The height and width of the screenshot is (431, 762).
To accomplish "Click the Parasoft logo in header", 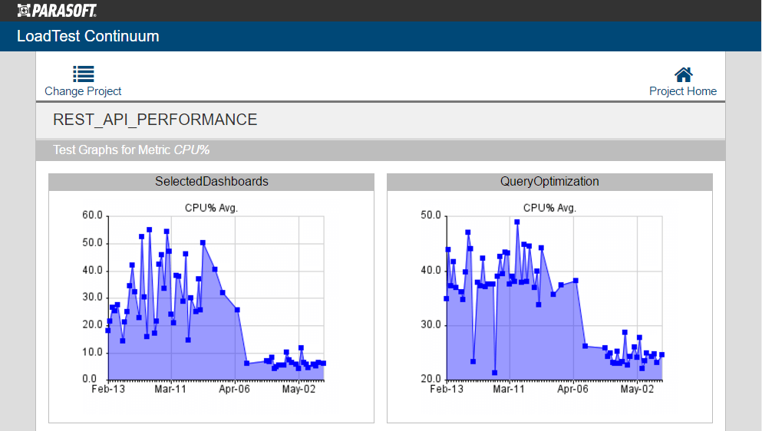I will [57, 10].
